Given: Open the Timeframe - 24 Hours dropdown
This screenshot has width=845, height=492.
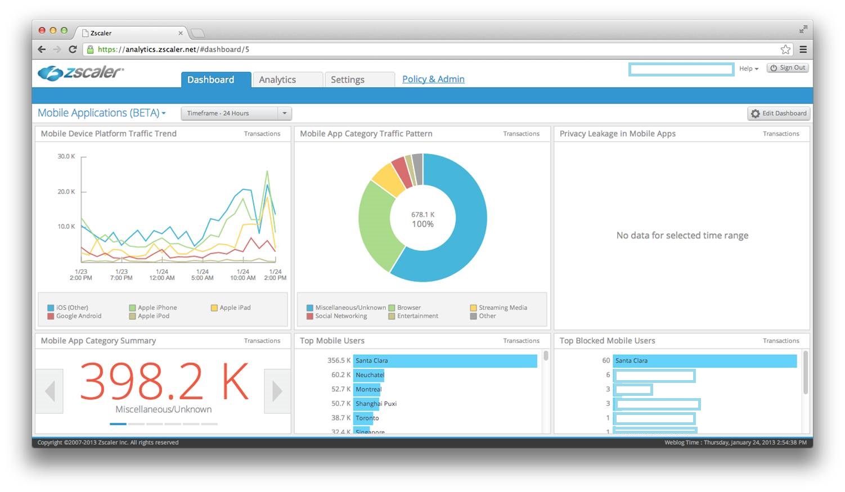Looking at the screenshot, I should pos(236,114).
